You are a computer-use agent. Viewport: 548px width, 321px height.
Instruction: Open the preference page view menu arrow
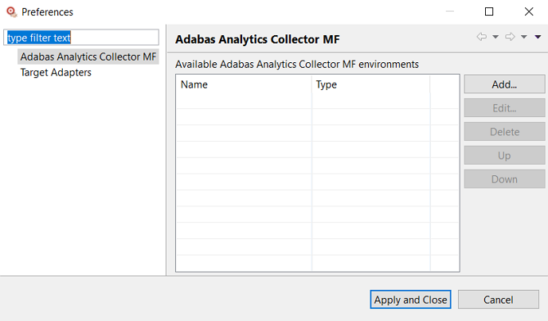[538, 37]
